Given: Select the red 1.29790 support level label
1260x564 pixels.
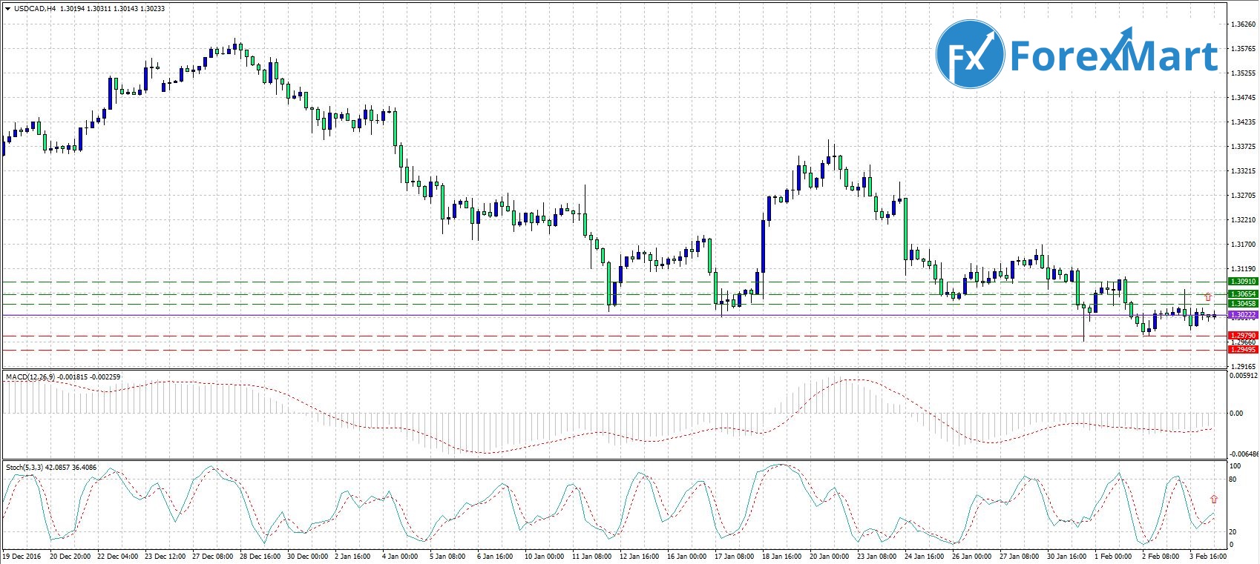Looking at the screenshot, I should pos(1243,336).
